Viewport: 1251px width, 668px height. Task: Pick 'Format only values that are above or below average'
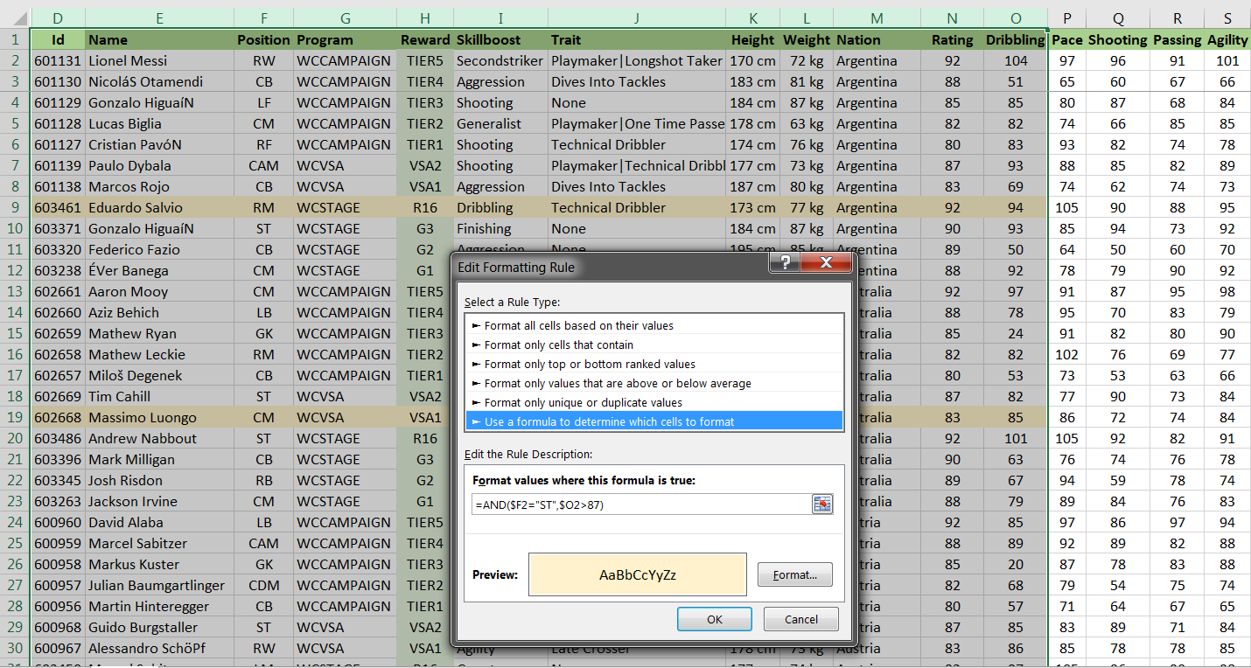pyautogui.click(x=617, y=383)
